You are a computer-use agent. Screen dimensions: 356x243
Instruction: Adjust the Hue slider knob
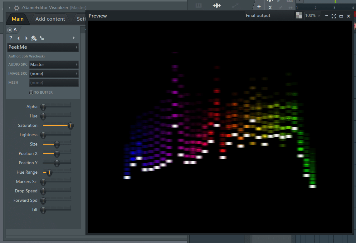(x=43, y=116)
